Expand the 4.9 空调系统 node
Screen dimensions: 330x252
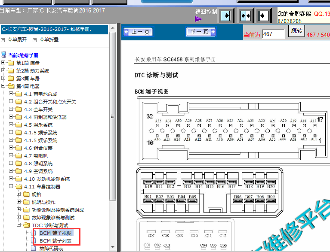[11, 170]
